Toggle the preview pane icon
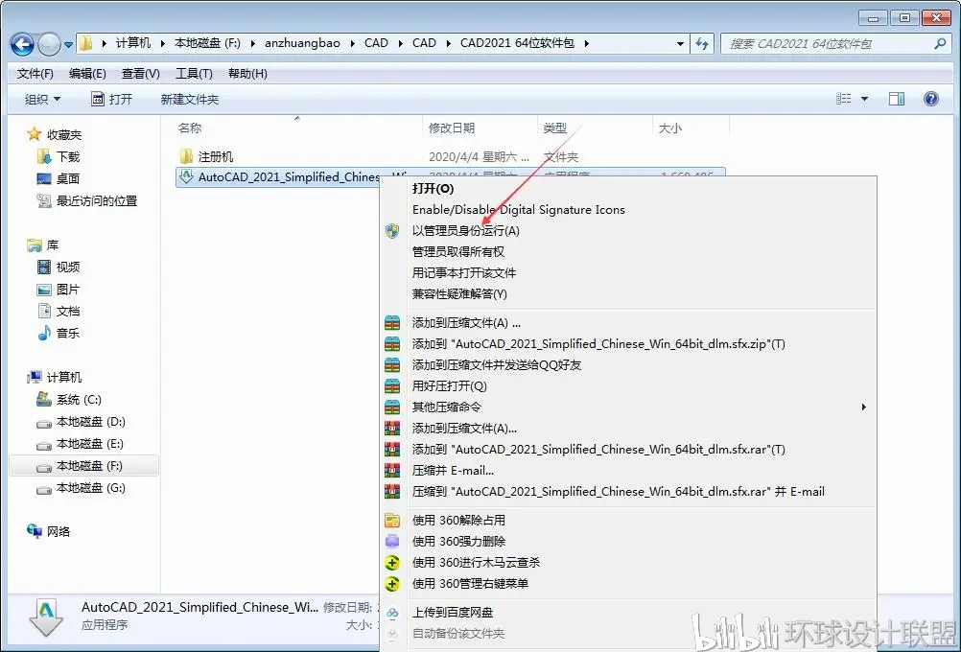Image resolution: width=961 pixels, height=652 pixels. [x=897, y=99]
